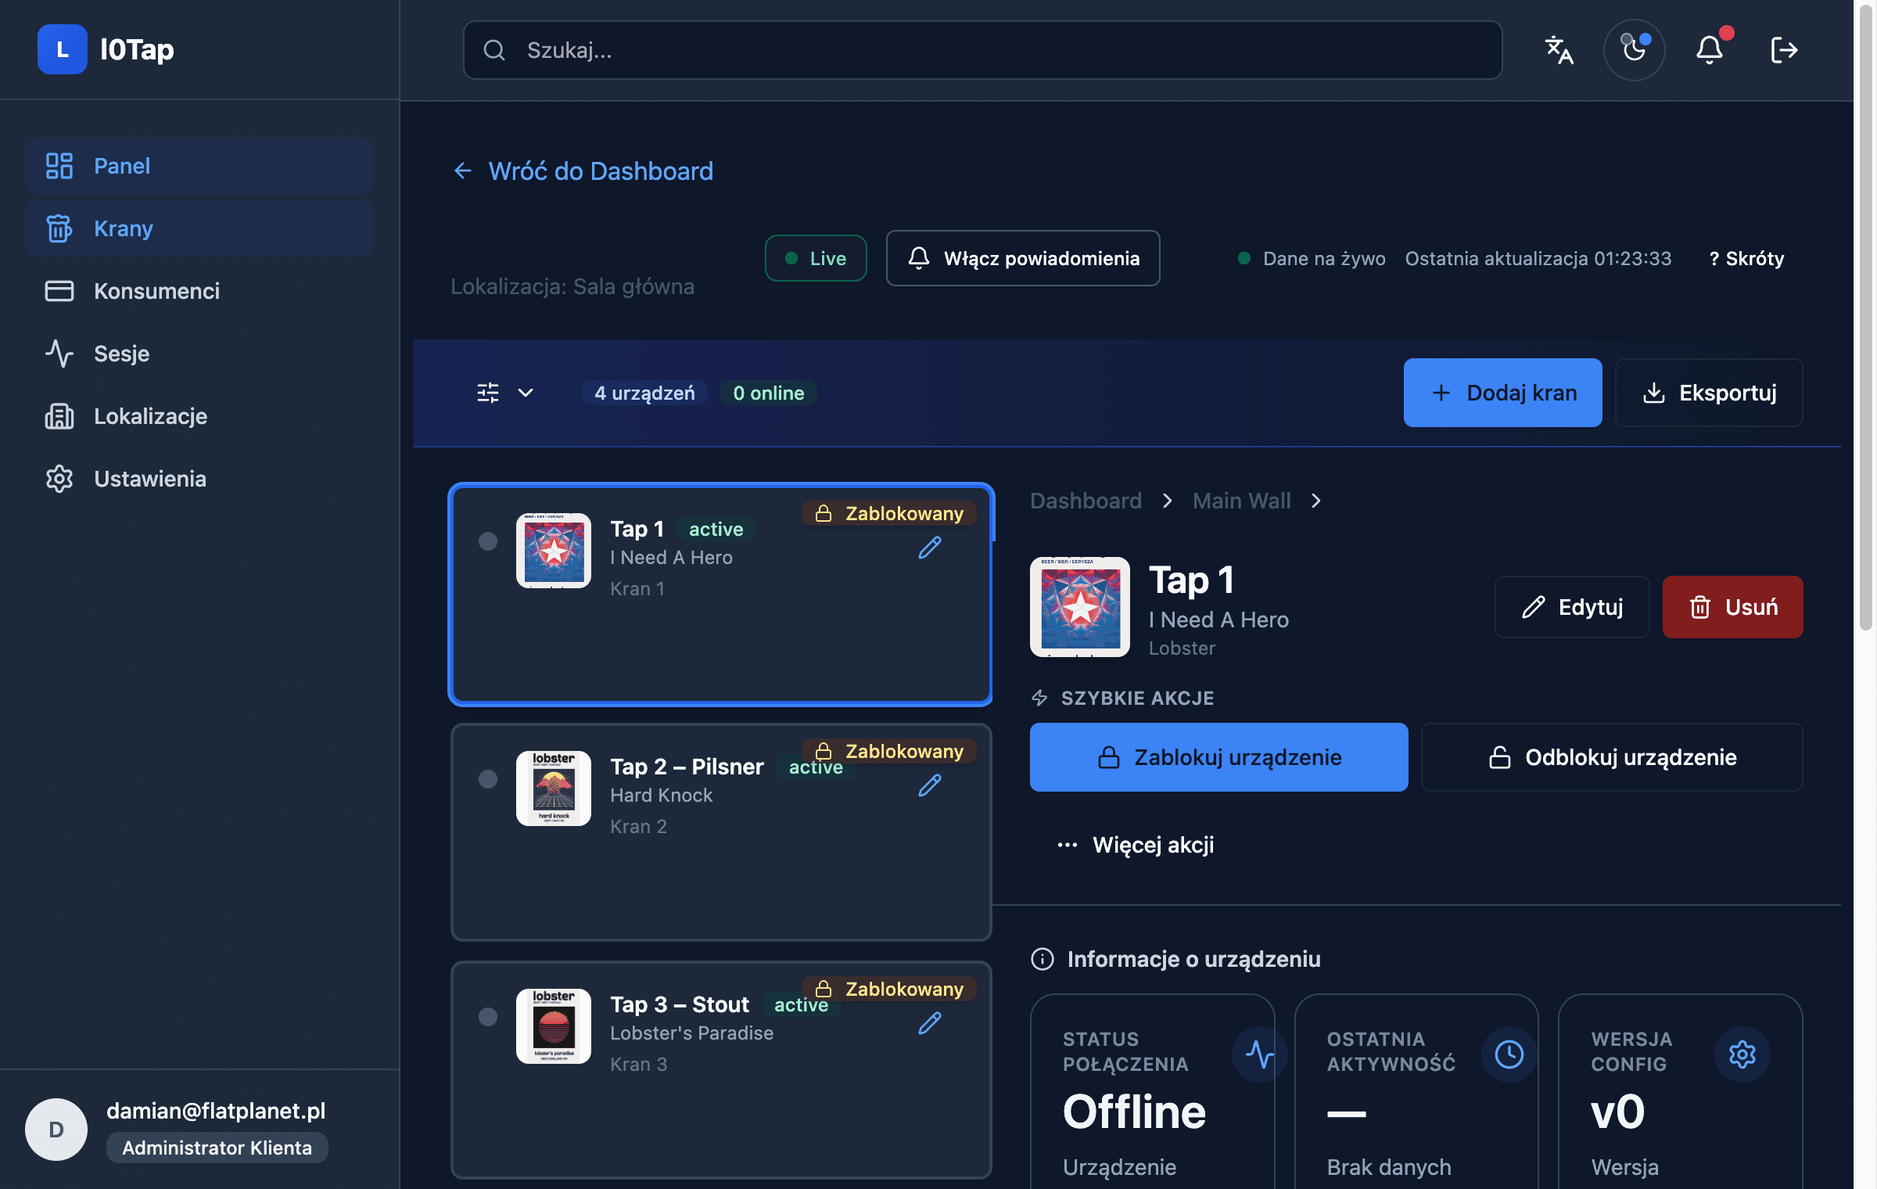
Task: Toggle dark mode moon icon
Action: [x=1634, y=50]
